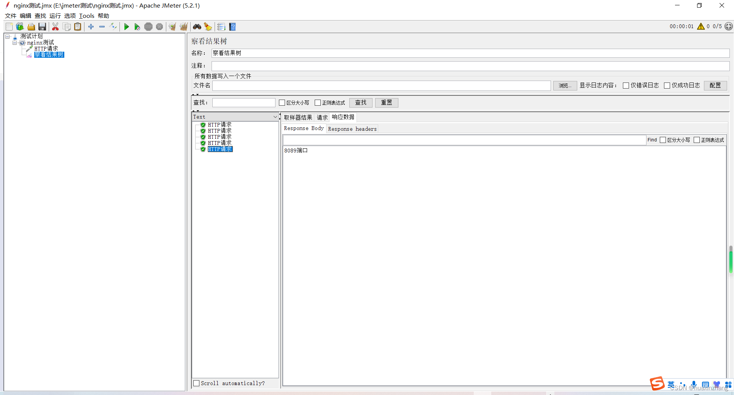Image resolution: width=734 pixels, height=395 pixels.
Task: Click the warning triangle log icon
Action: click(701, 26)
